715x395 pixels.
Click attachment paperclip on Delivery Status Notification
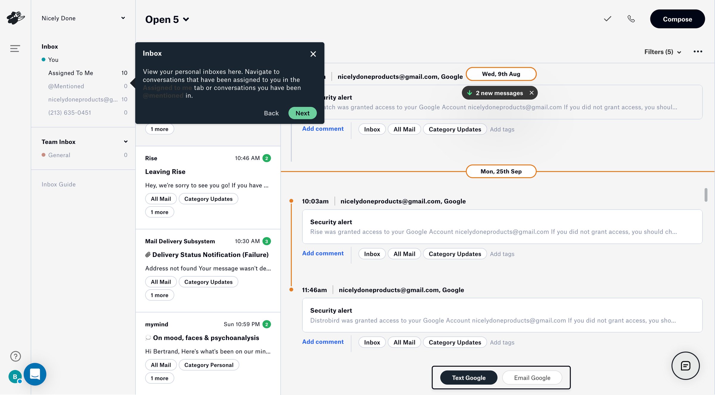[148, 255]
